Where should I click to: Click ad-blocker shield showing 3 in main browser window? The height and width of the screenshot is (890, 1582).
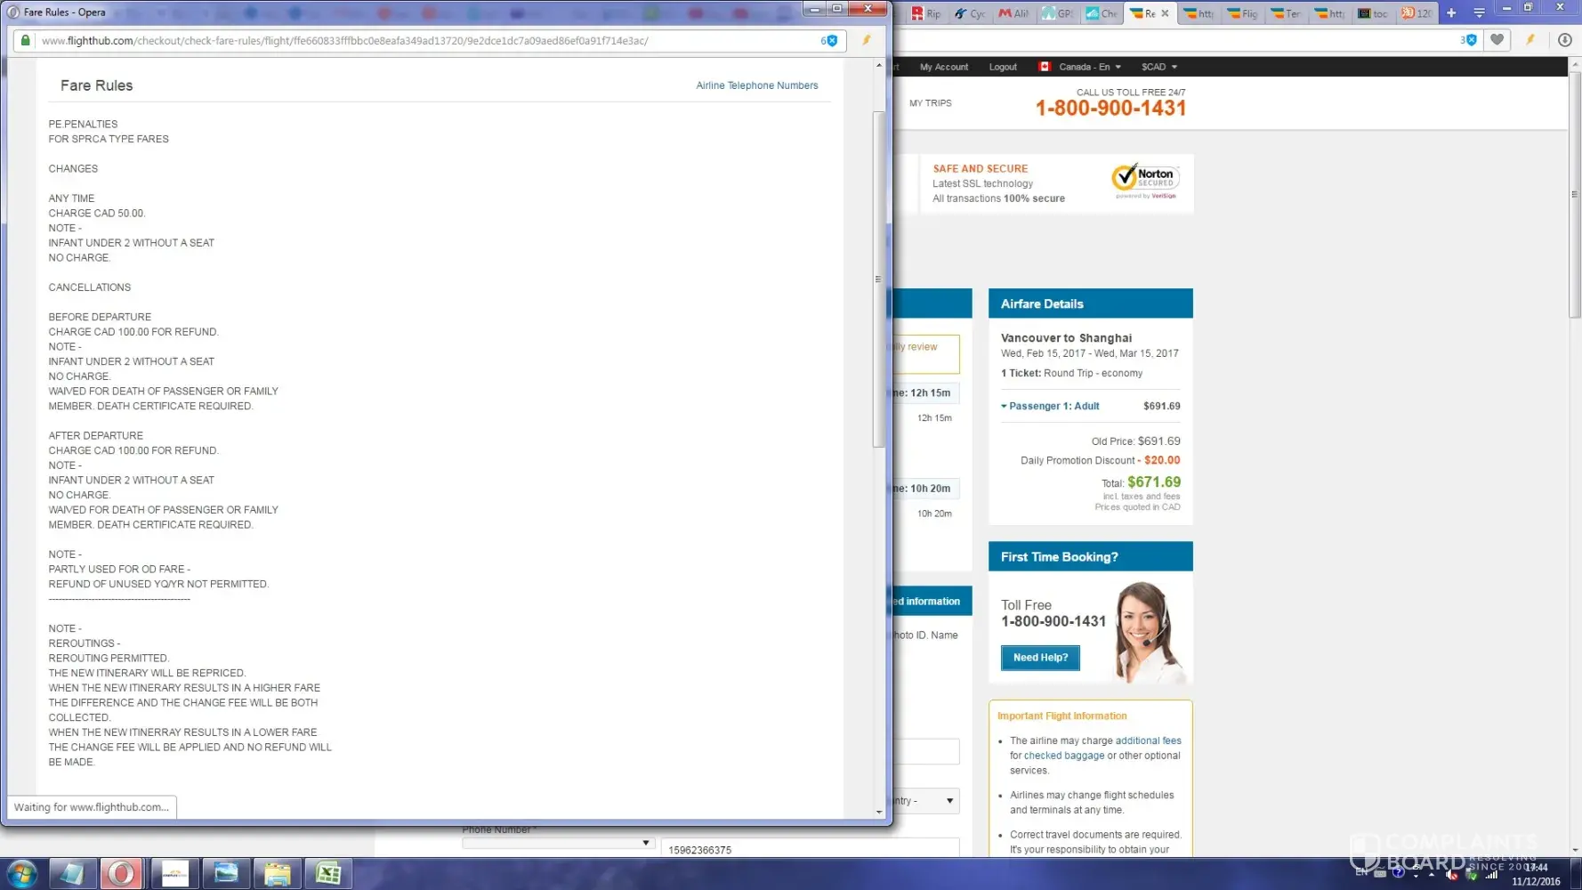1468,40
